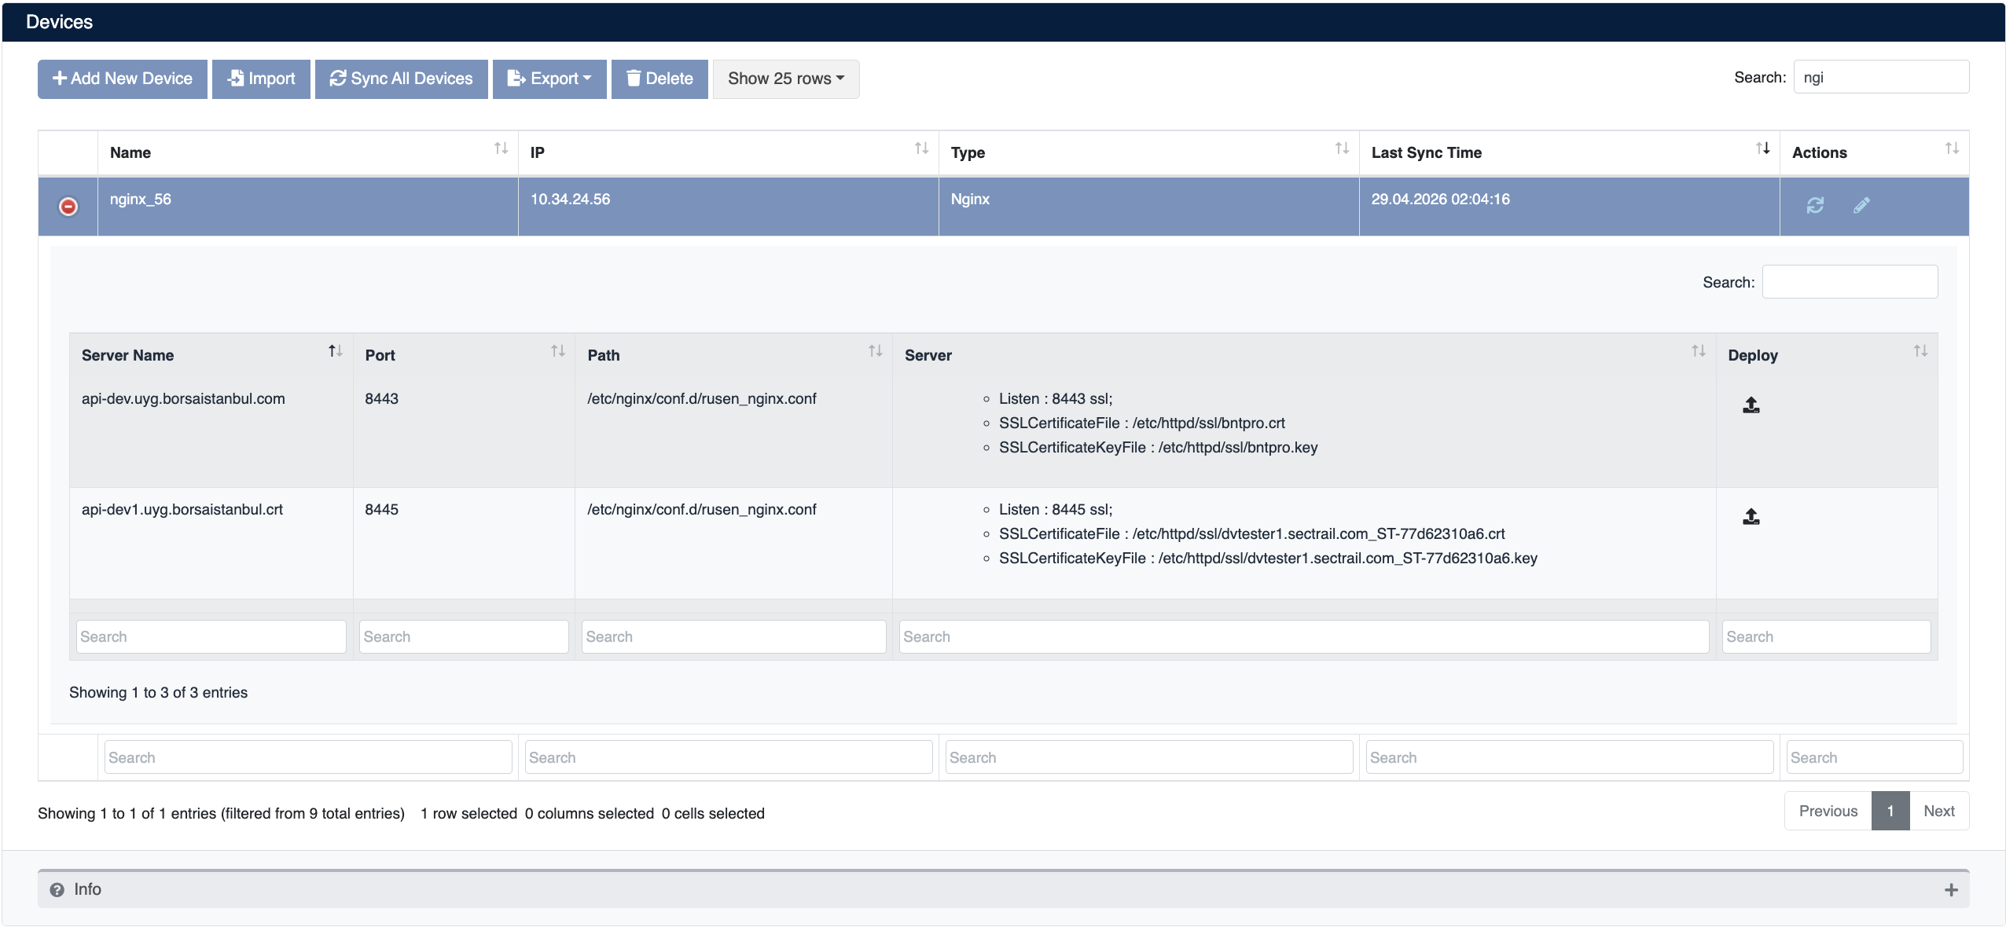This screenshot has height=927, width=2006.
Task: Delete selected devices
Action: tap(659, 79)
